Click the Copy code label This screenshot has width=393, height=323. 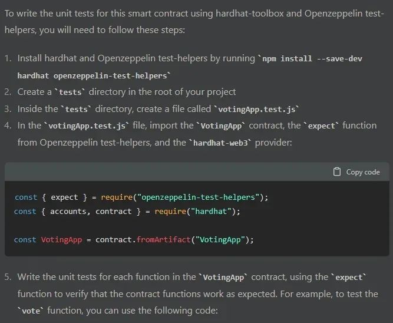point(363,172)
